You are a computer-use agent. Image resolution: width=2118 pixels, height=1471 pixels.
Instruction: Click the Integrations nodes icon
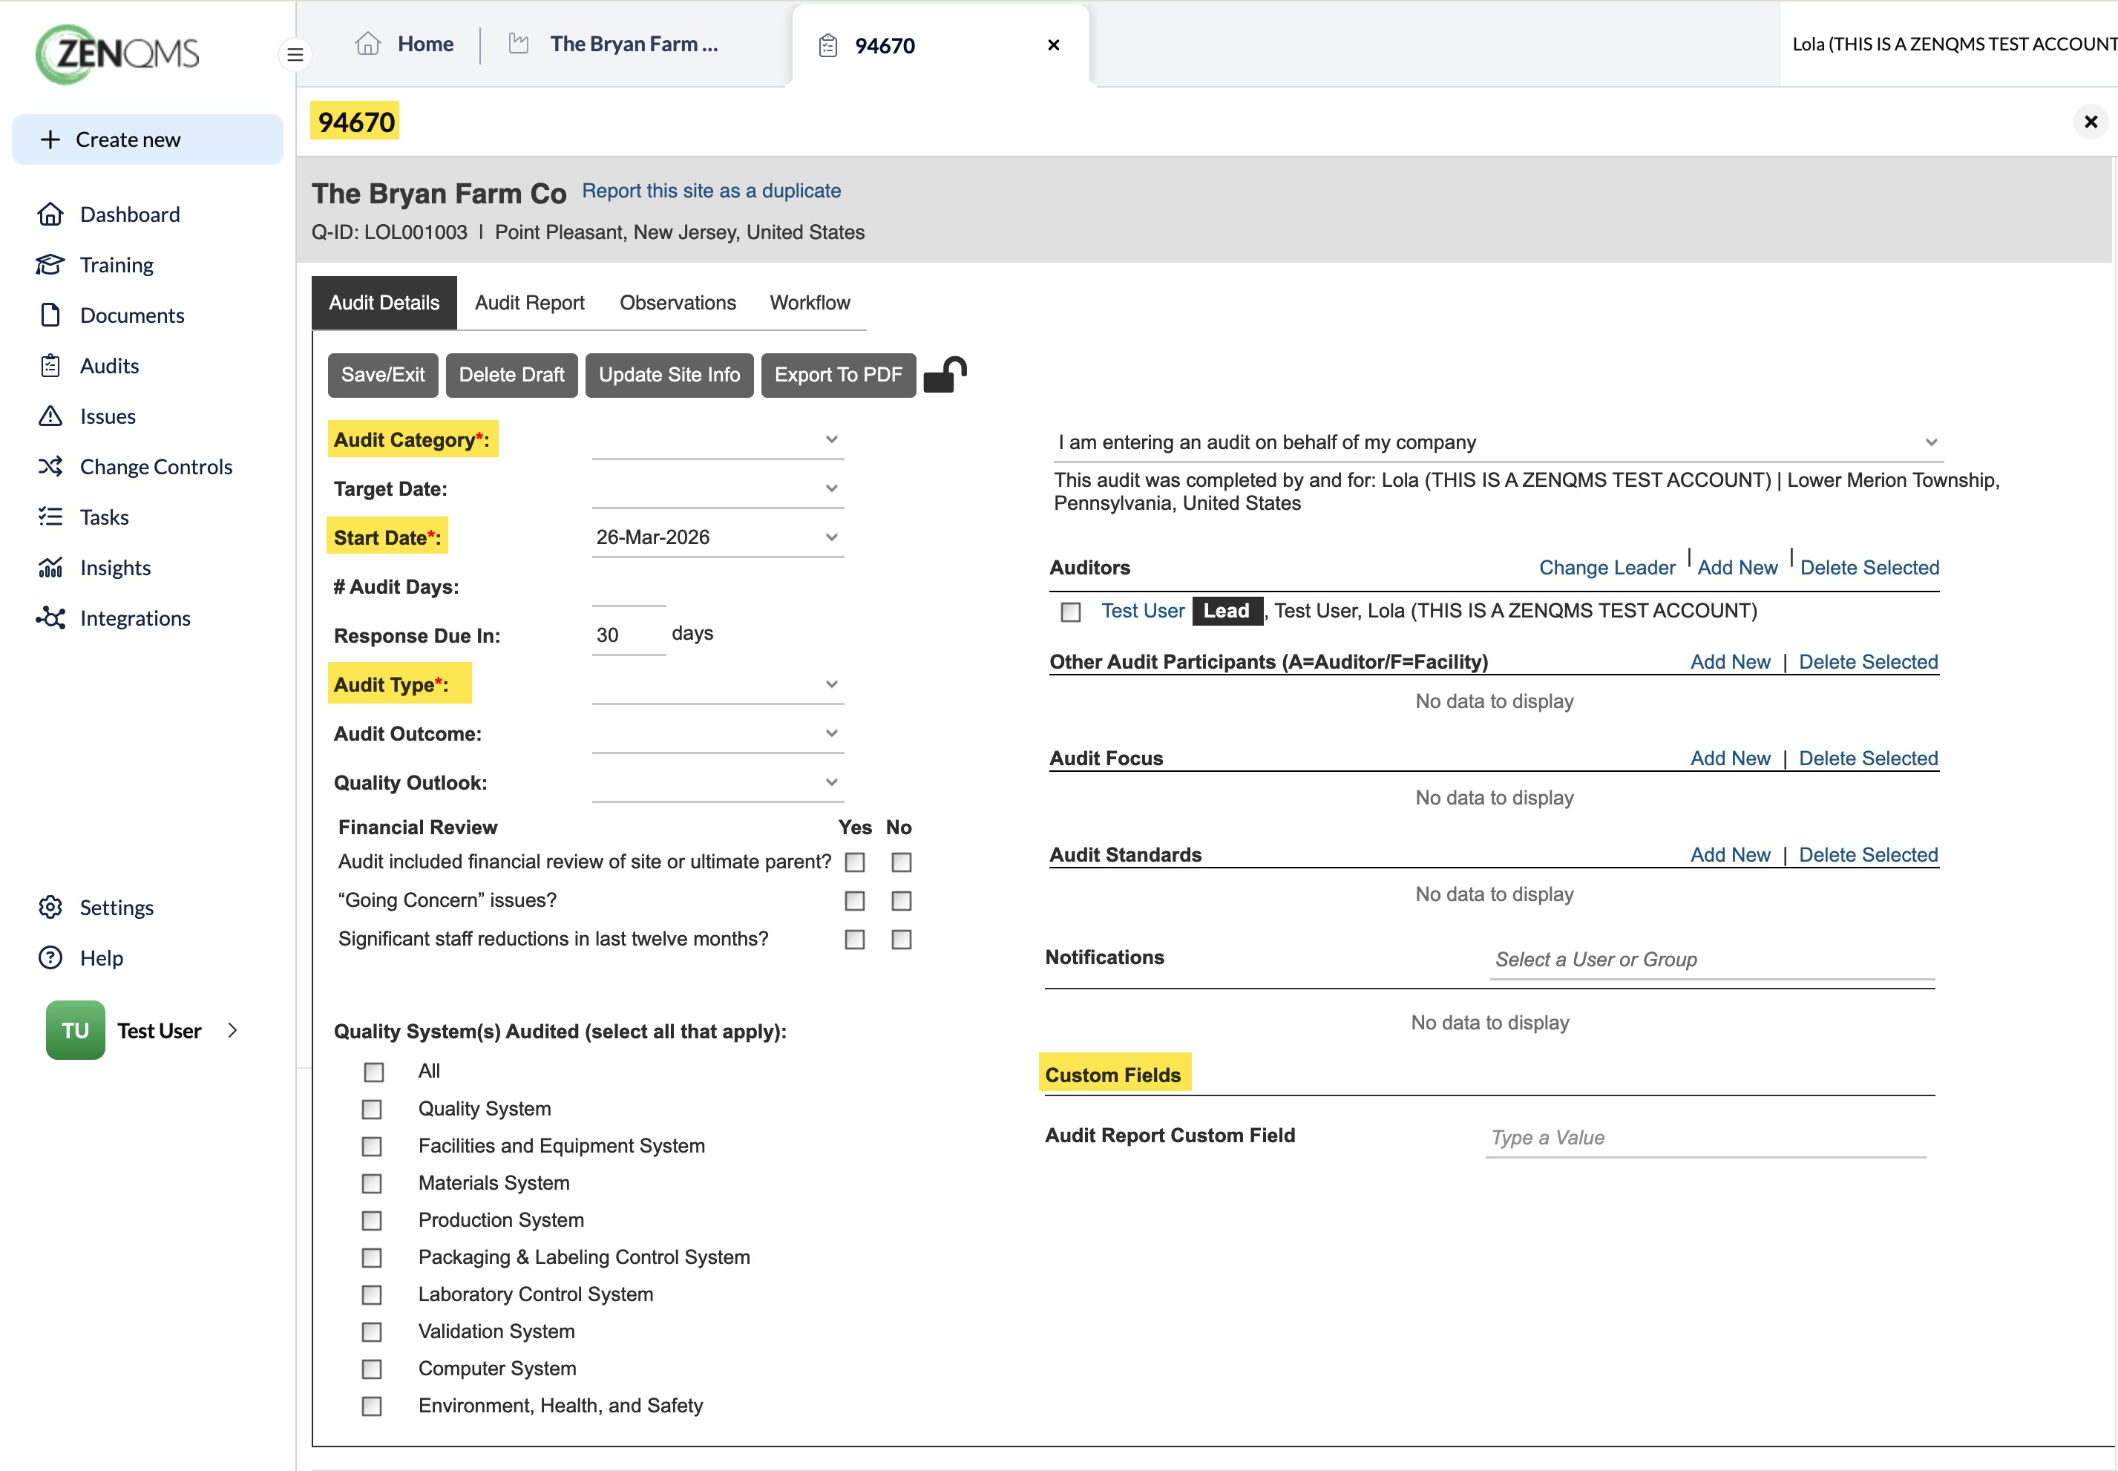coord(50,618)
